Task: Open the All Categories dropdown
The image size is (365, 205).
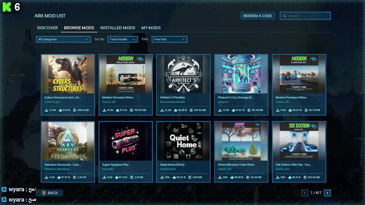Action: pos(63,39)
